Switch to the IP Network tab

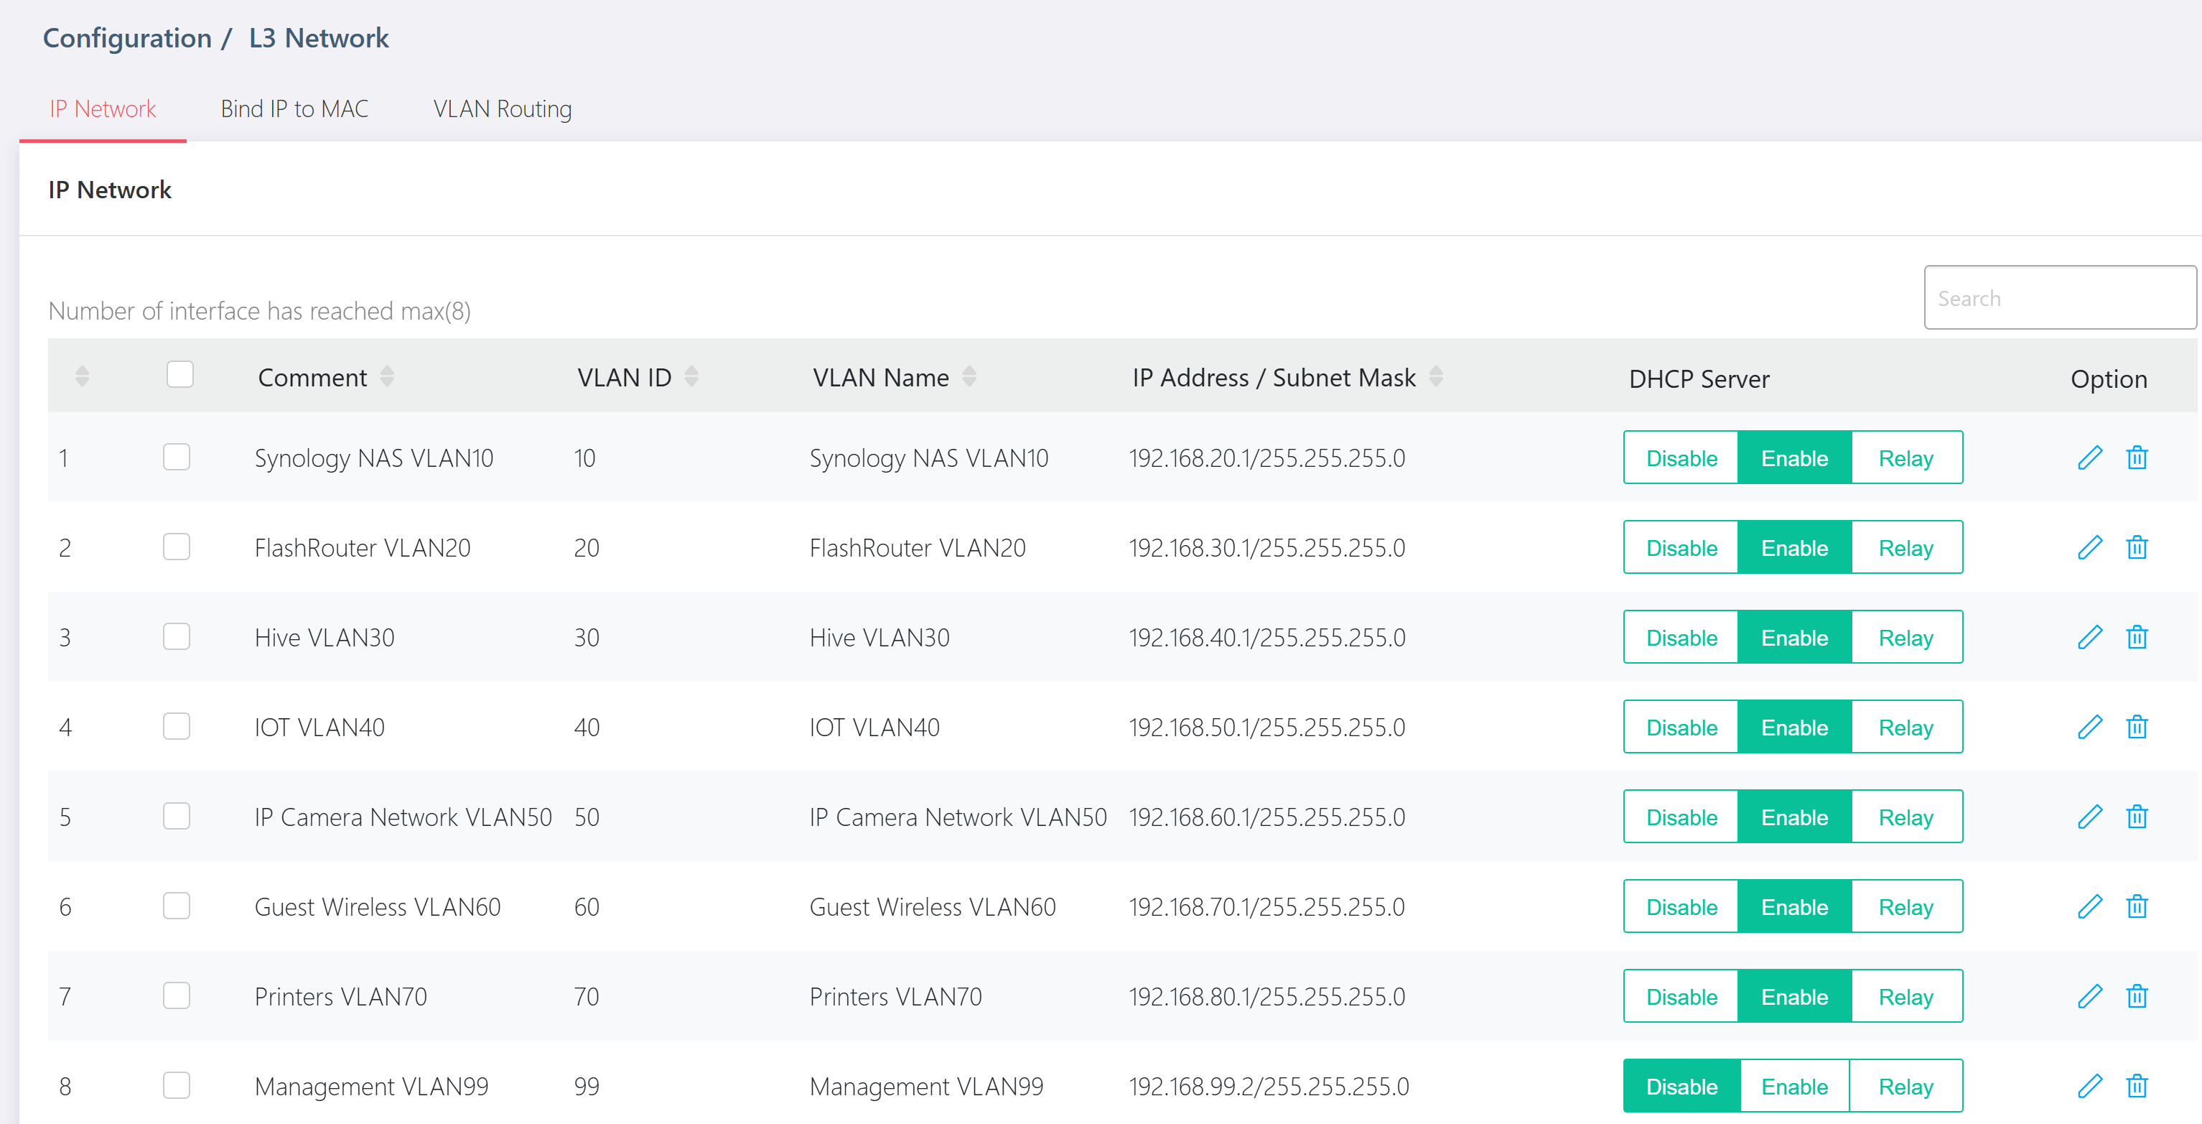tap(103, 109)
